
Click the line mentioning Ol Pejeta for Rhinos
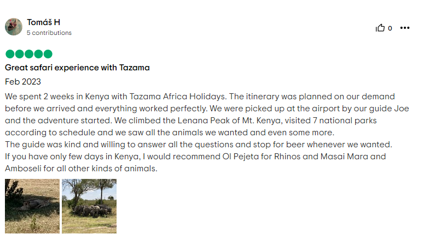(195, 157)
